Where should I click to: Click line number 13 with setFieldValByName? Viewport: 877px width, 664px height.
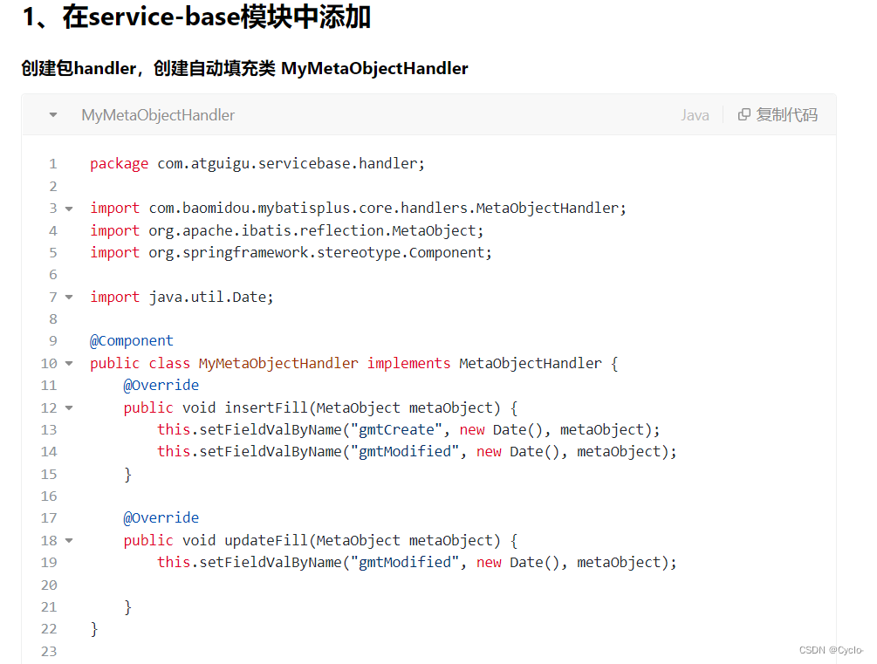(x=49, y=428)
